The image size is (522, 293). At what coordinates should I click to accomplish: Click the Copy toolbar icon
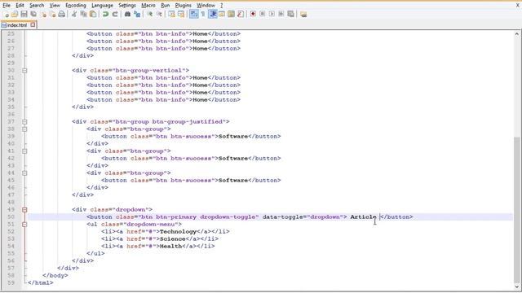click(x=83, y=15)
